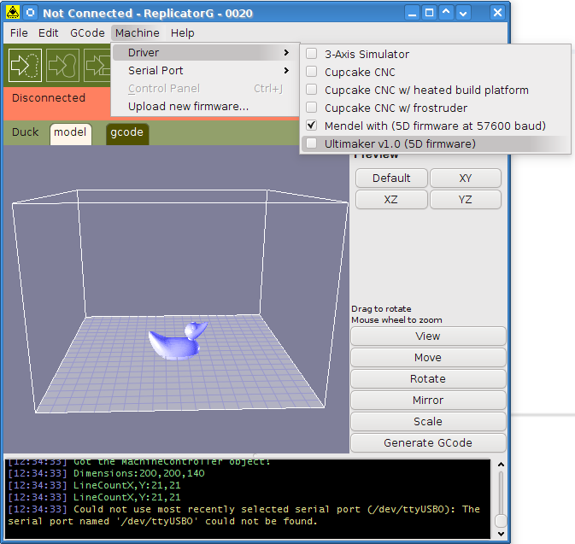Open the Help menu
Viewport: 575px width, 544px height.
pyautogui.click(x=182, y=33)
